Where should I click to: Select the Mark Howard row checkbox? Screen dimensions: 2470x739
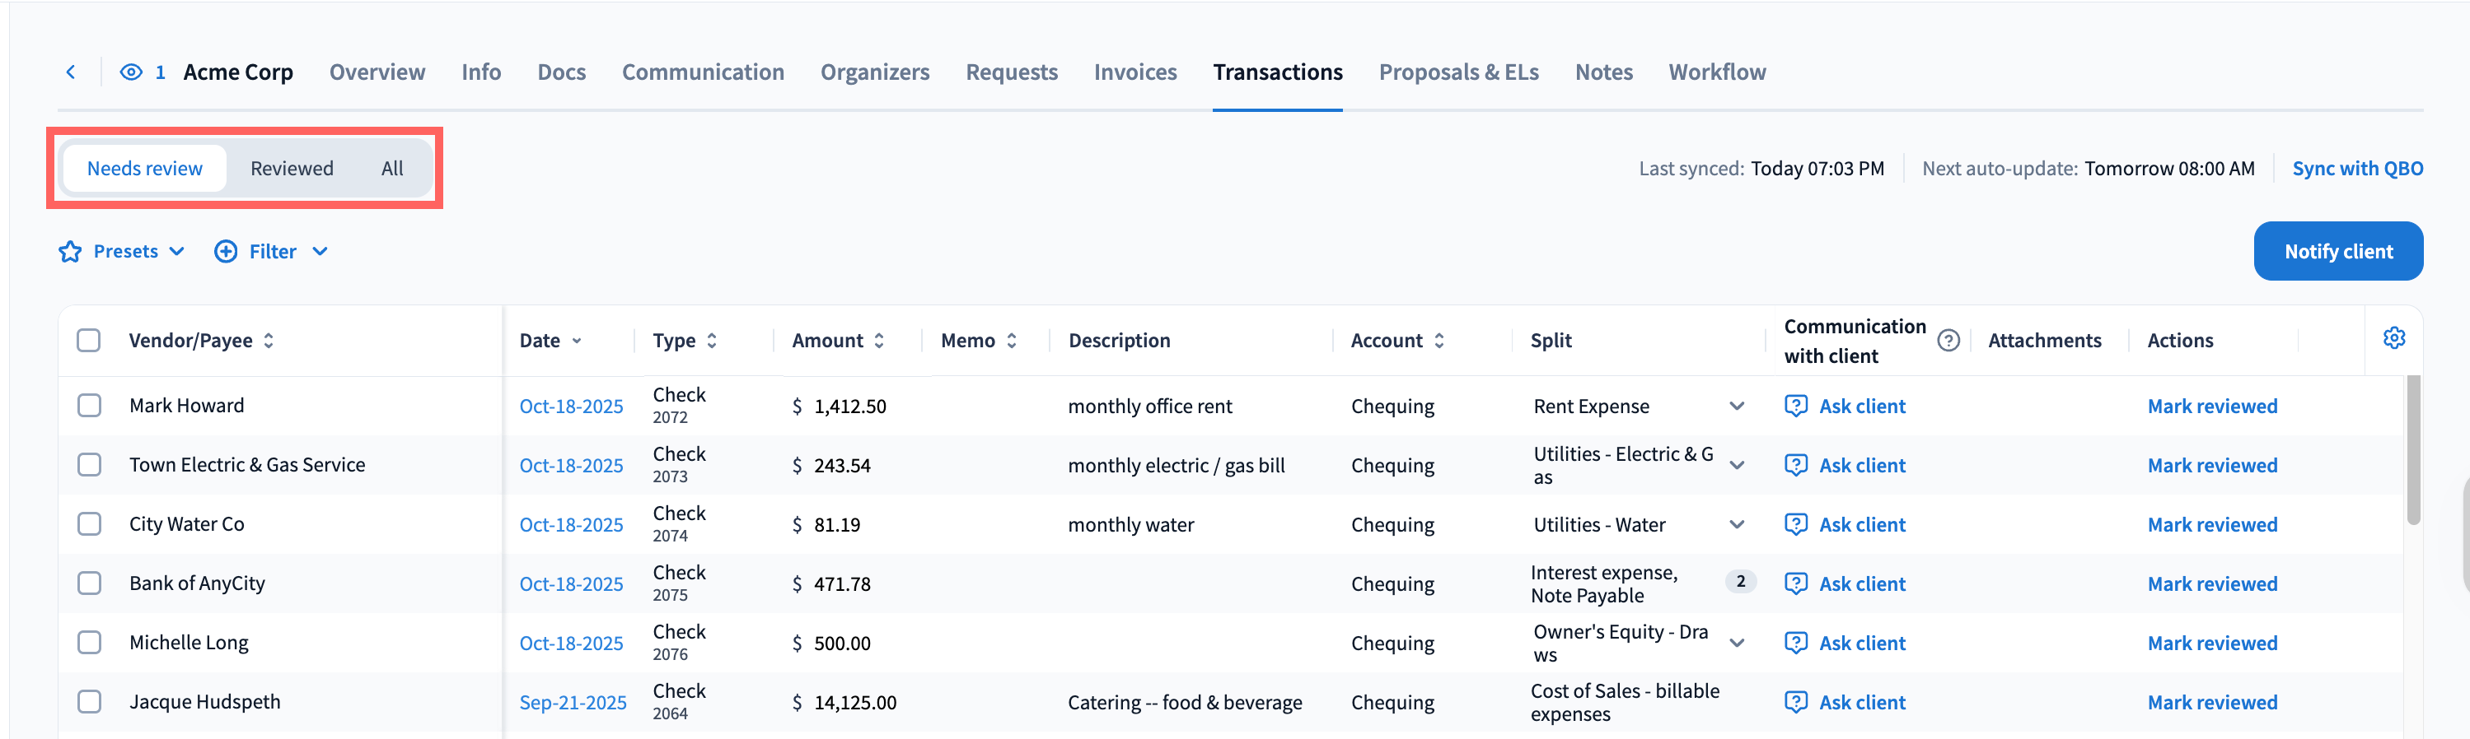click(89, 406)
